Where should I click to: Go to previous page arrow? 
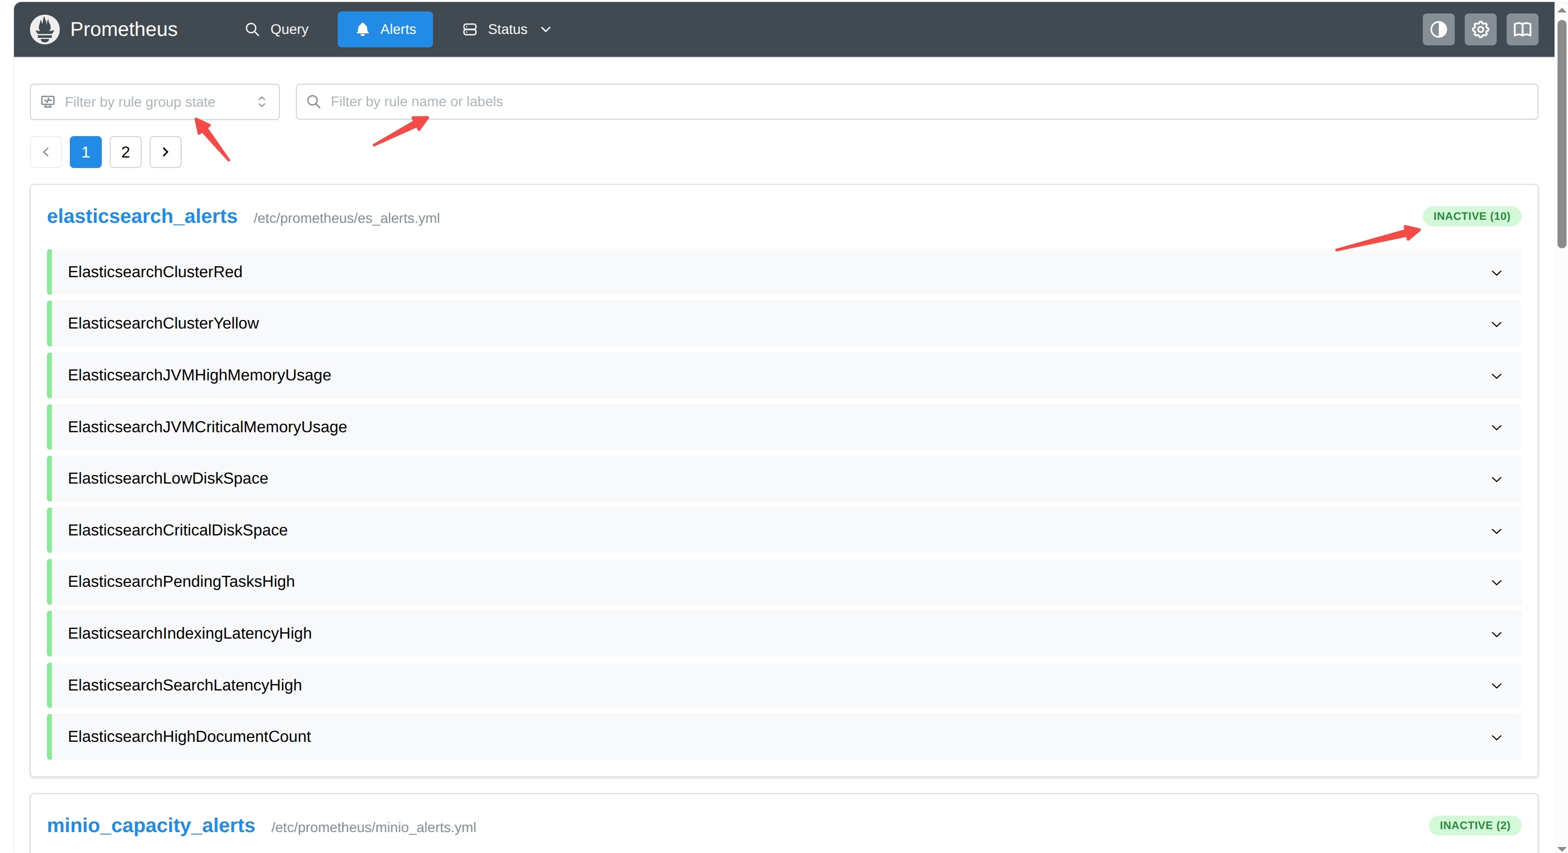46,152
